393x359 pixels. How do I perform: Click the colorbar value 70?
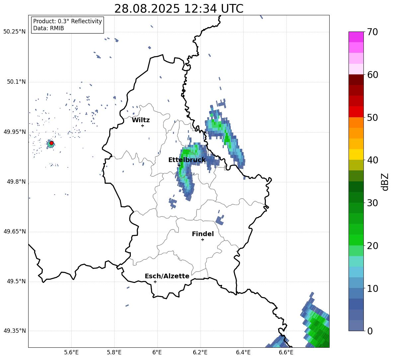pos(372,32)
